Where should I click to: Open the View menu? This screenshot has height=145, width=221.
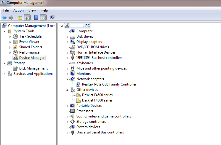tap(32, 10)
